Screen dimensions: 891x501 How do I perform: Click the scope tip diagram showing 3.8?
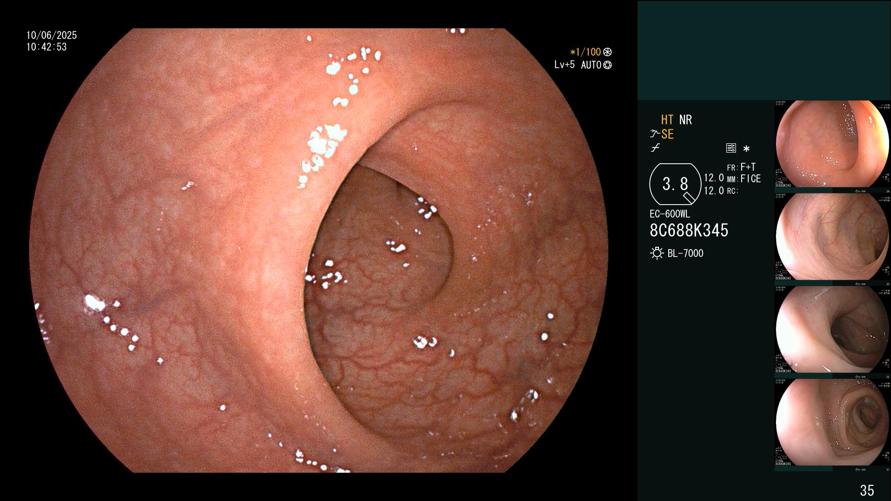pos(675,184)
